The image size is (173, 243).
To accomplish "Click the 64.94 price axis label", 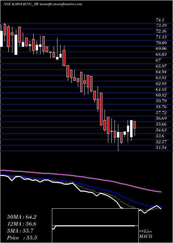I will pyautogui.click(x=161, y=72).
